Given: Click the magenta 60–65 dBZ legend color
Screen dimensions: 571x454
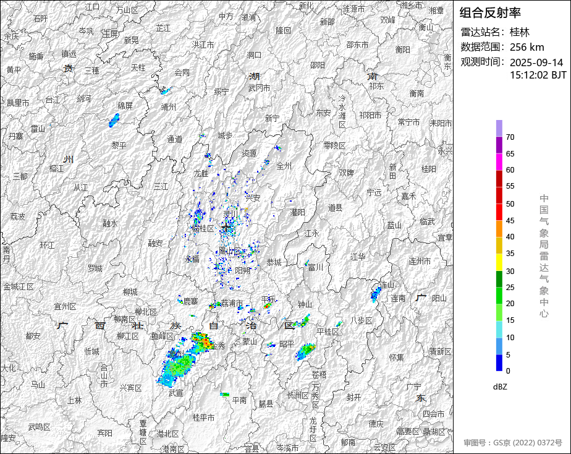Looking at the screenshot, I should tap(499, 162).
